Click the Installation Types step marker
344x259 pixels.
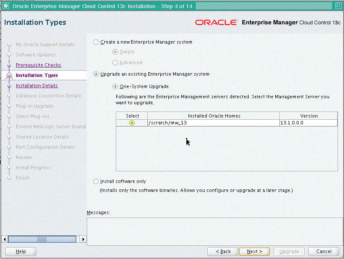(x=9, y=75)
